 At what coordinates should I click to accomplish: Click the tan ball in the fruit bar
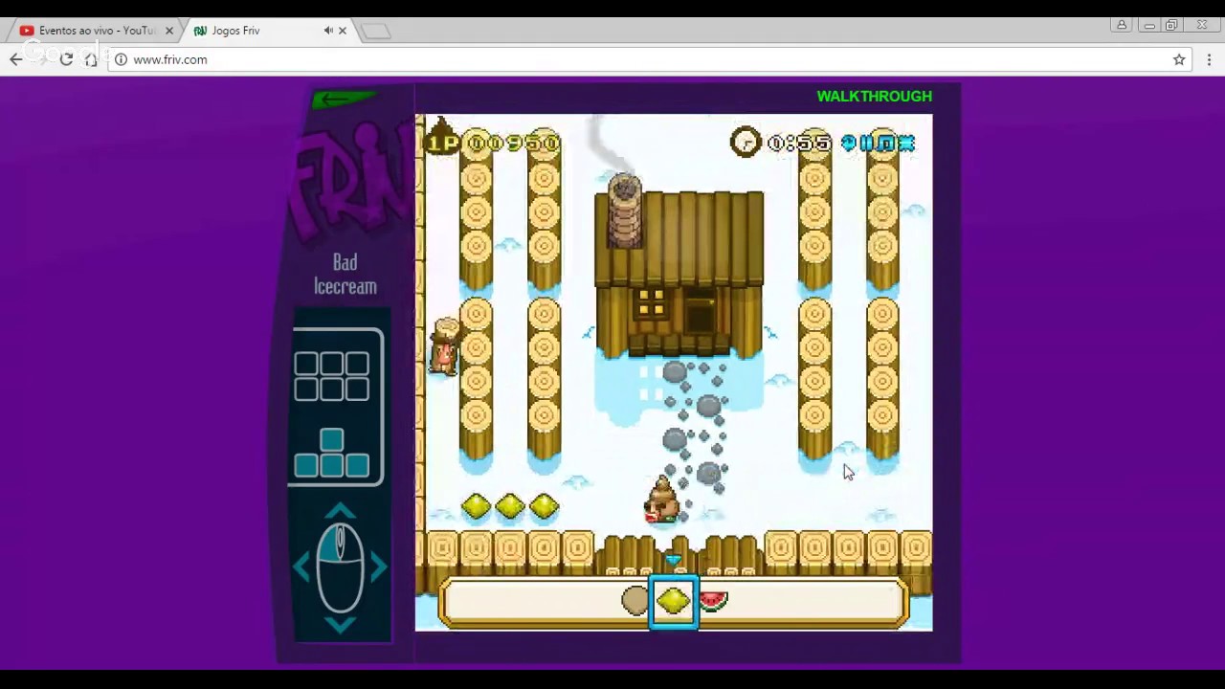pos(635,601)
